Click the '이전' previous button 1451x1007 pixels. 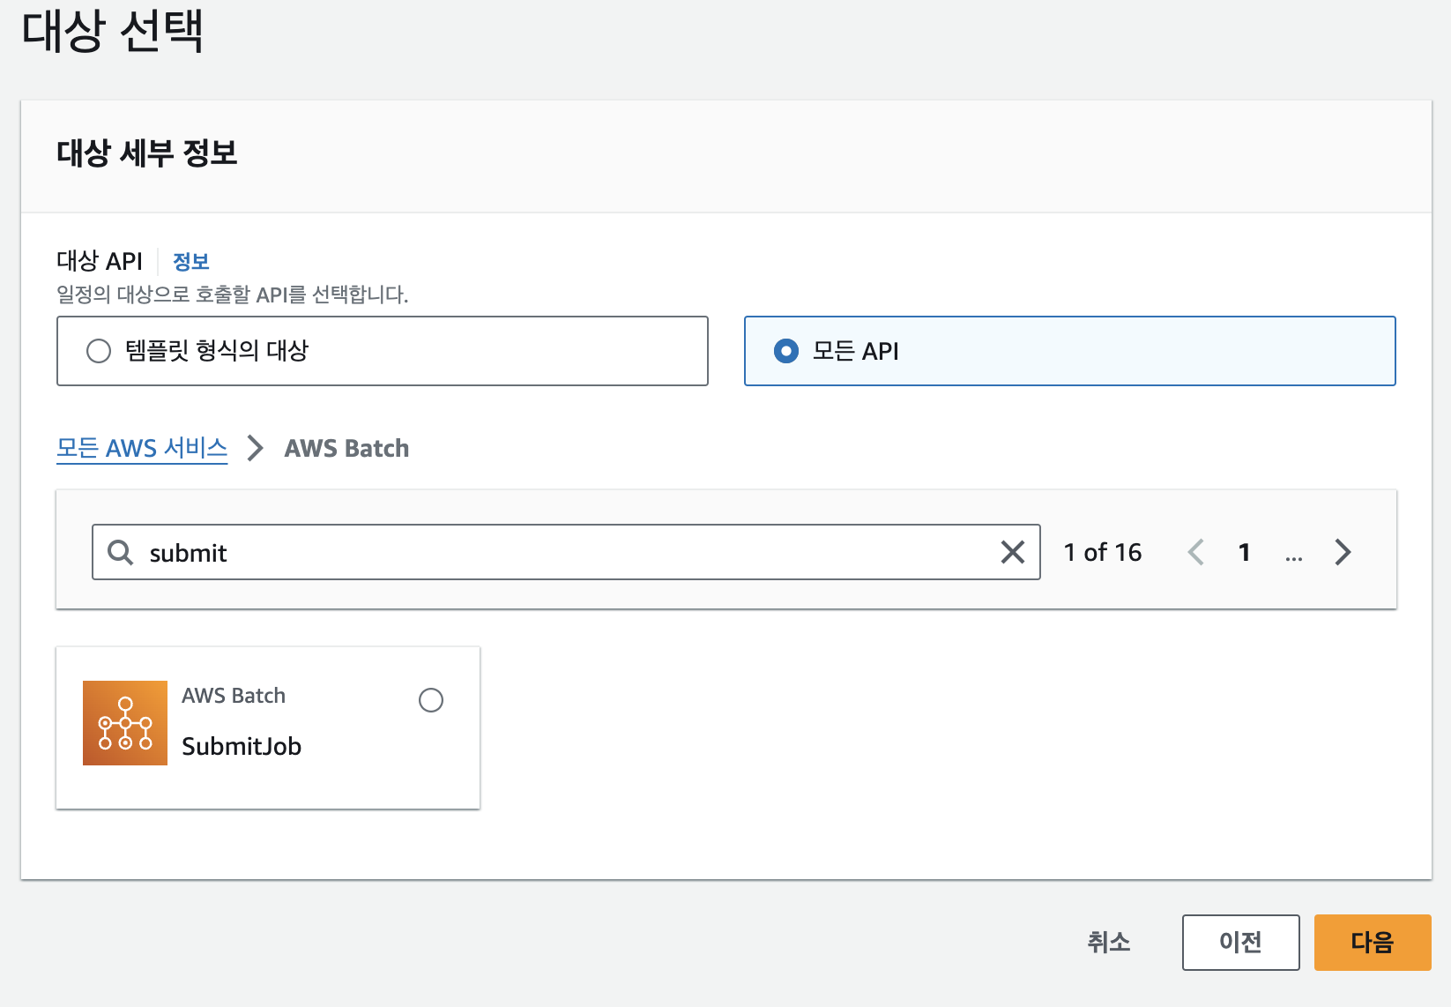(1240, 943)
